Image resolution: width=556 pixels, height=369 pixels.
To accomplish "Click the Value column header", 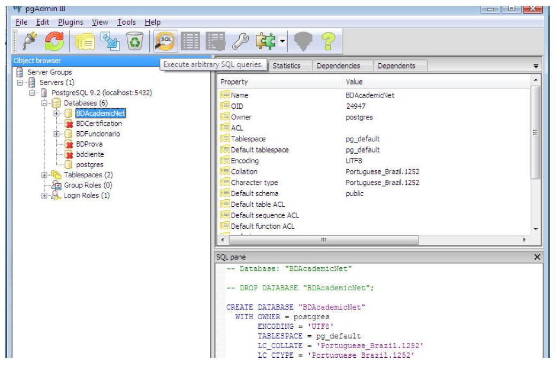I will (437, 81).
